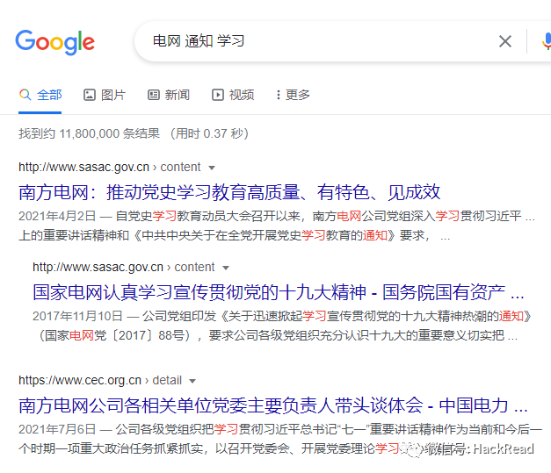Click the results count text 找到约 11,800,000 条结果
This screenshot has height=473, width=551.
coord(90,133)
